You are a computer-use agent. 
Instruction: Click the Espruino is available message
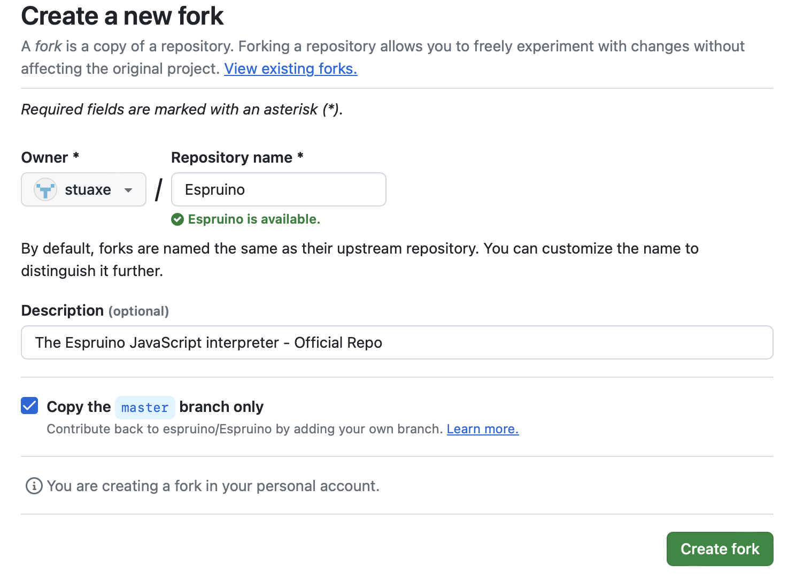coord(254,219)
